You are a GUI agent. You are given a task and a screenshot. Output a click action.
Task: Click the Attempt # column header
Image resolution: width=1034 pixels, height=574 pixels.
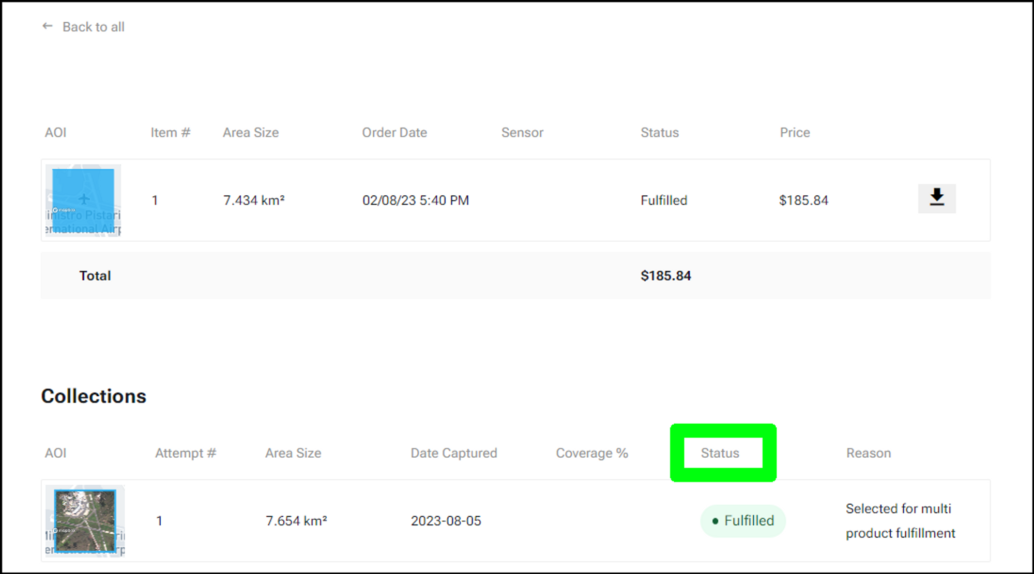point(186,453)
